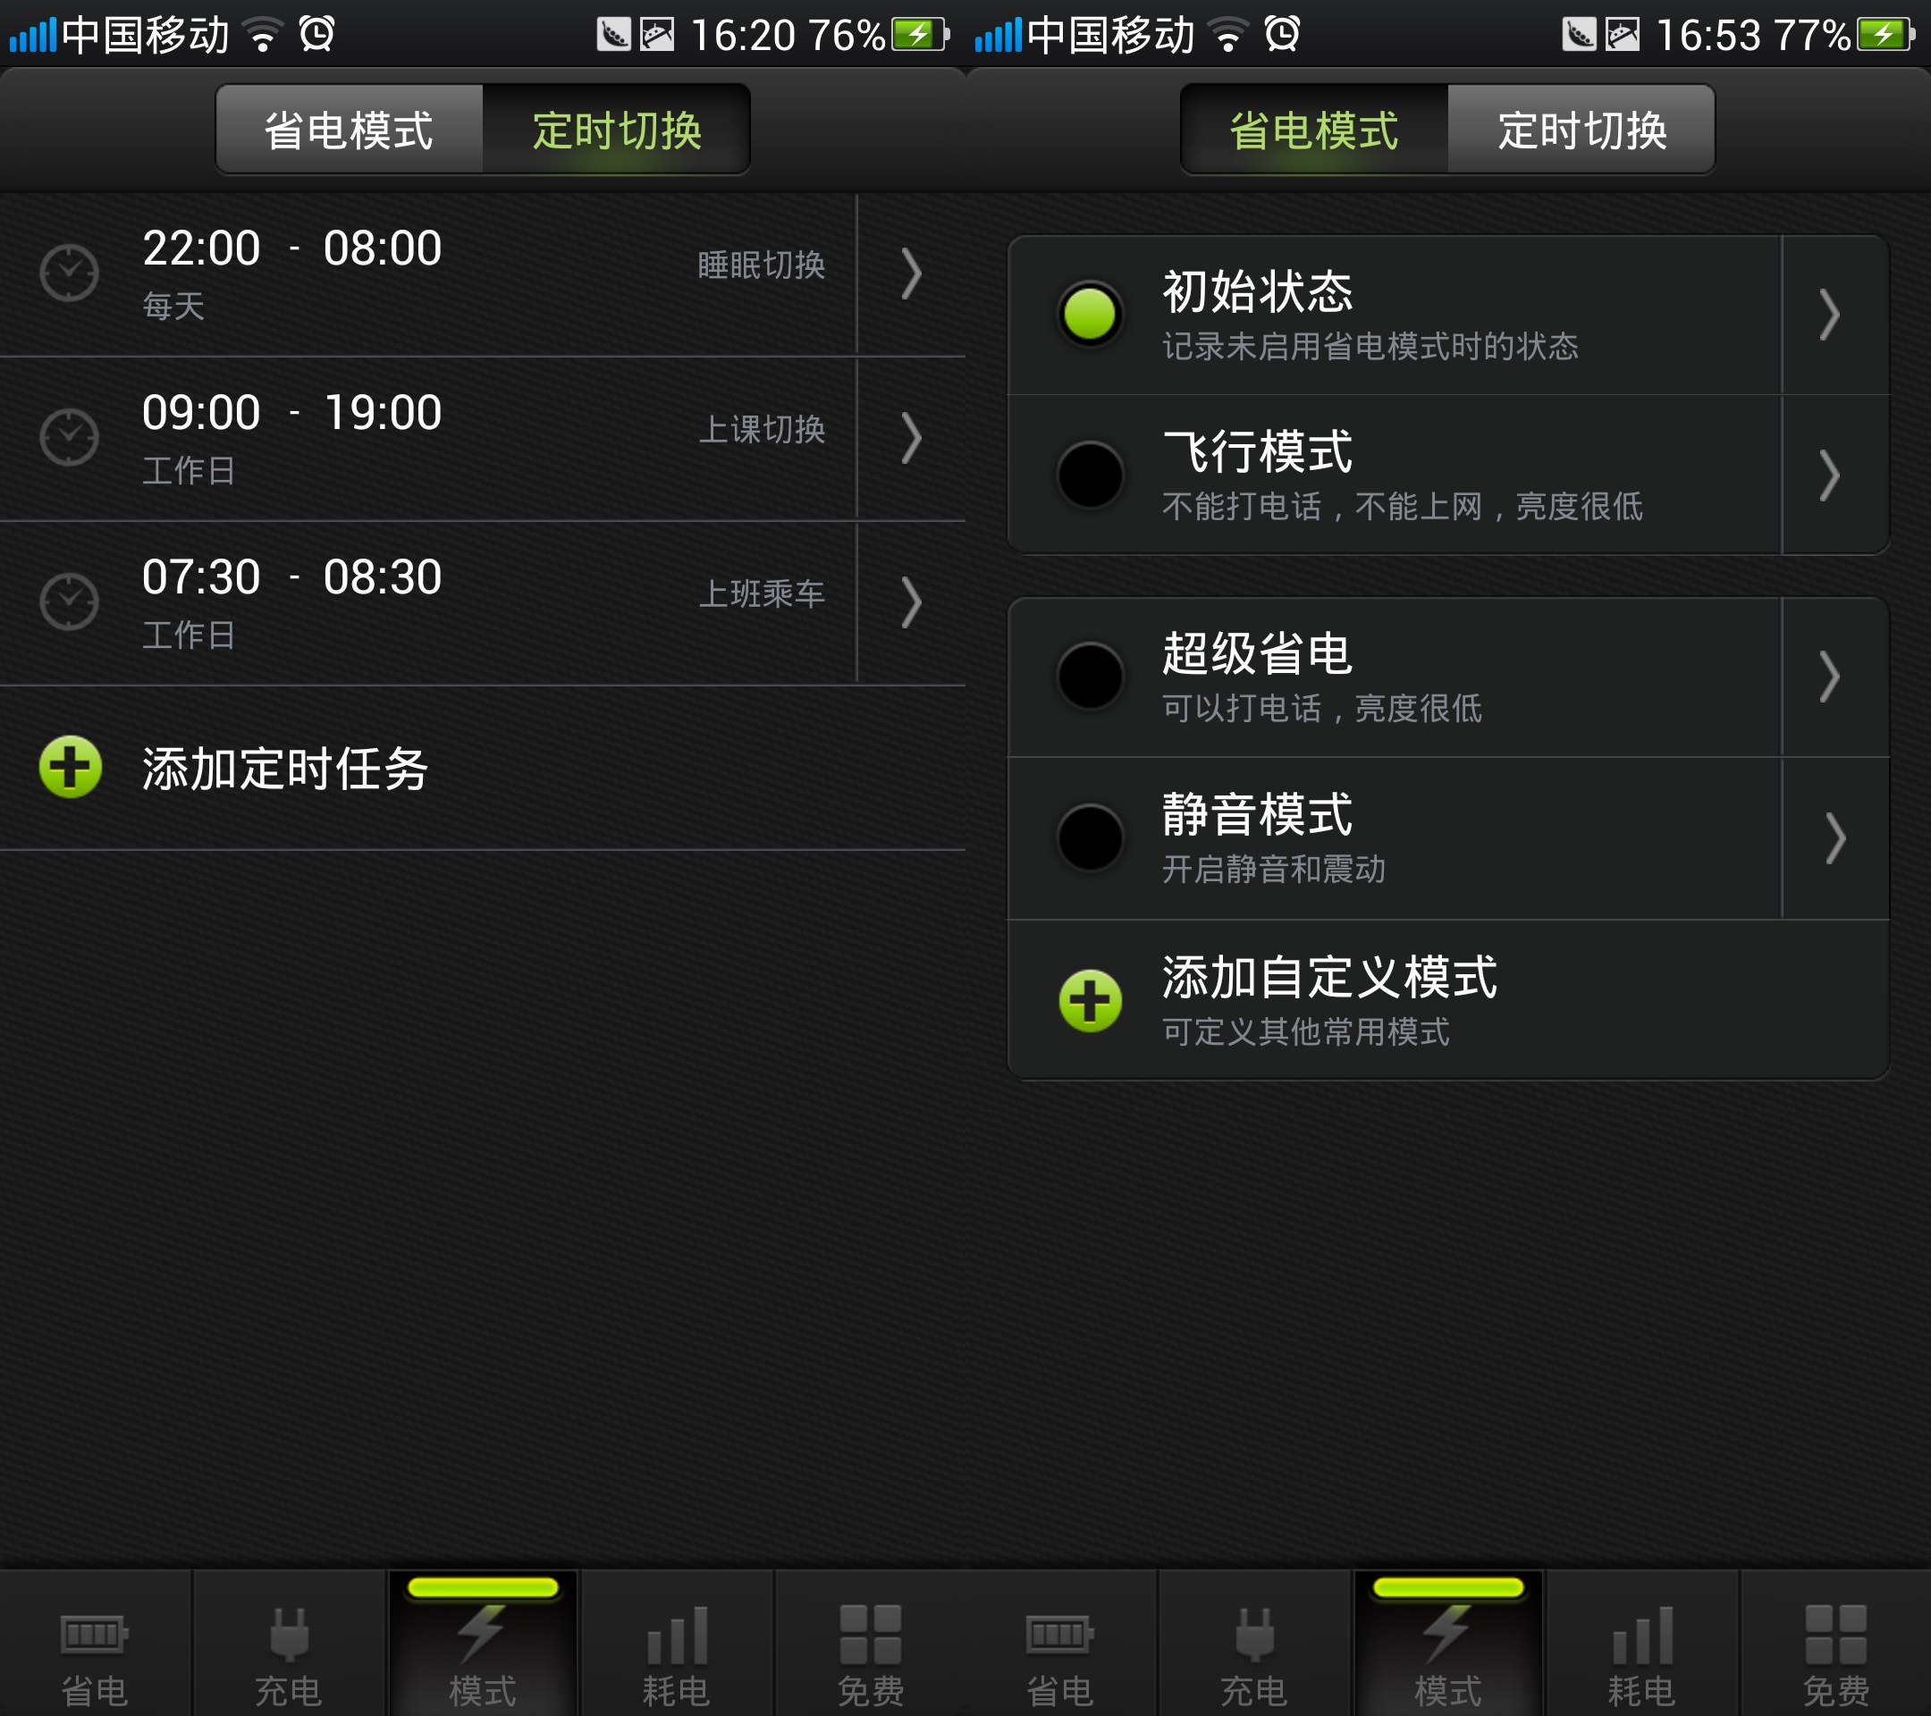This screenshot has width=1931, height=1716.
Task: Tap the 省电 battery icon in right bottom bar
Action: click(1059, 1634)
